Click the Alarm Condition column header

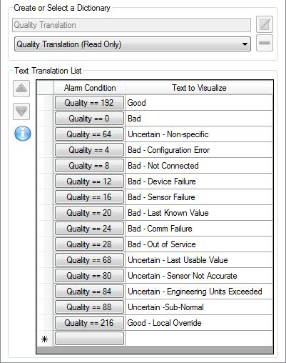[90, 88]
